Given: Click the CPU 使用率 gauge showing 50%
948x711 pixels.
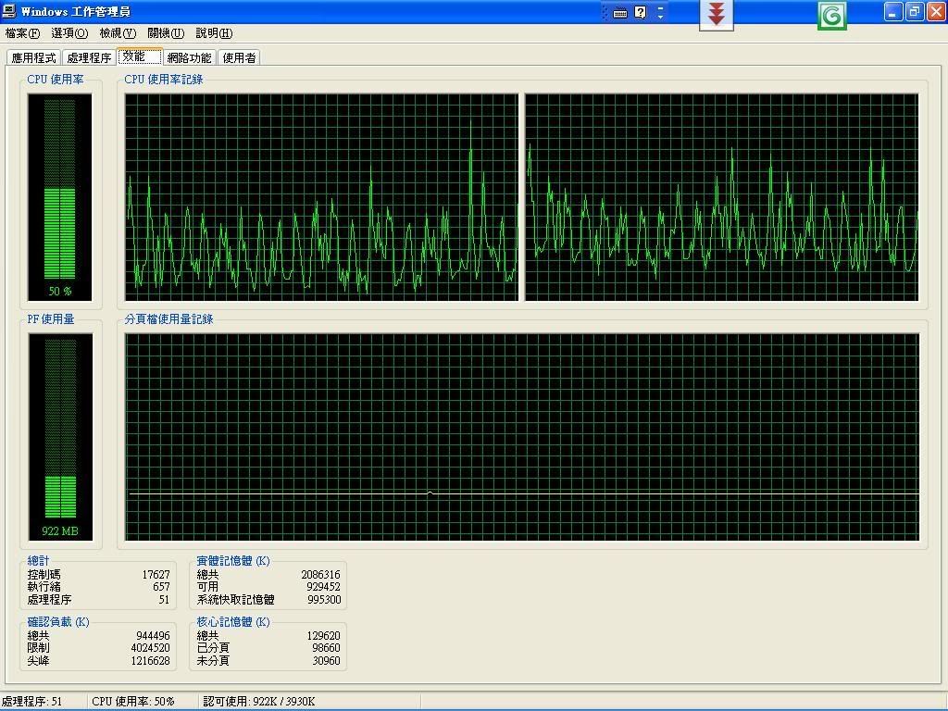Looking at the screenshot, I should [x=60, y=195].
